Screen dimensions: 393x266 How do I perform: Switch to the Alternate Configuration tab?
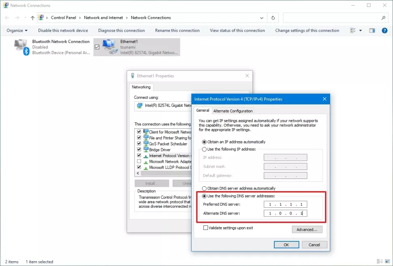233,111
